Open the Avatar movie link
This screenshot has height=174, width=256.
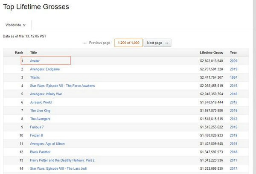pos(35,61)
